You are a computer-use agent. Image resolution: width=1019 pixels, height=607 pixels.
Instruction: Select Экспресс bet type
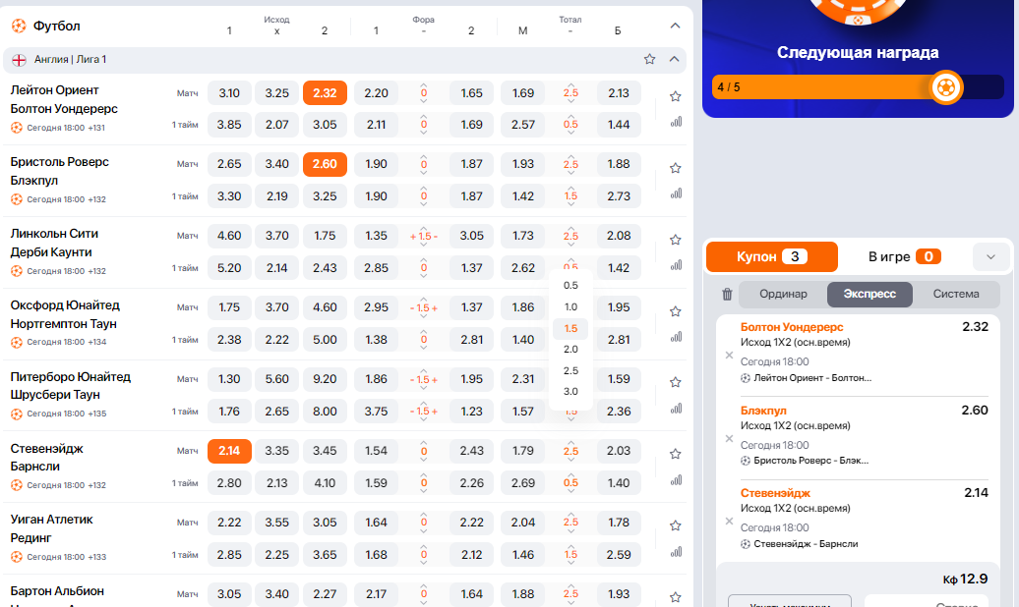point(869,294)
